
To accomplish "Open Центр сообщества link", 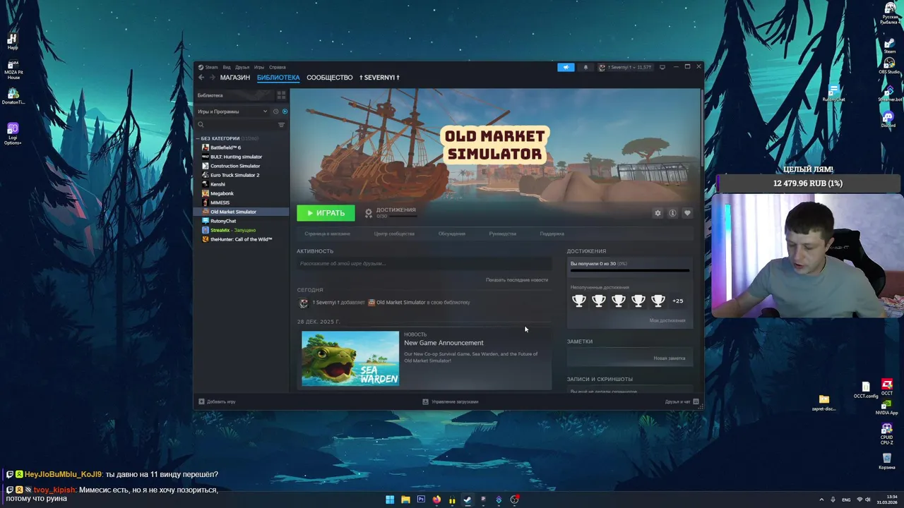I will (394, 234).
